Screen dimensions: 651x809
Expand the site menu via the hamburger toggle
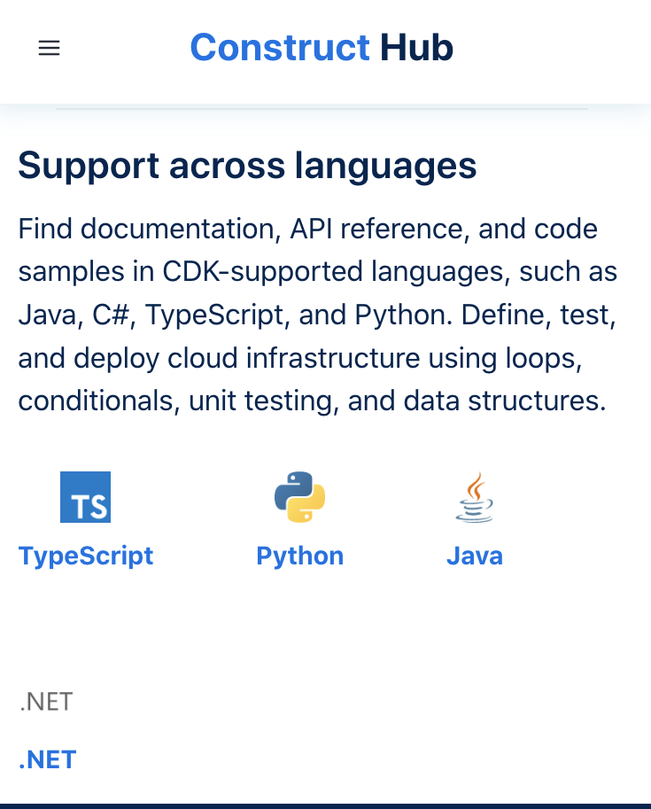point(49,48)
